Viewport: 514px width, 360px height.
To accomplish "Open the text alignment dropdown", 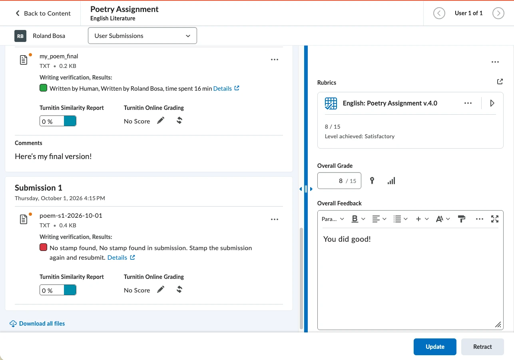I will click(379, 219).
